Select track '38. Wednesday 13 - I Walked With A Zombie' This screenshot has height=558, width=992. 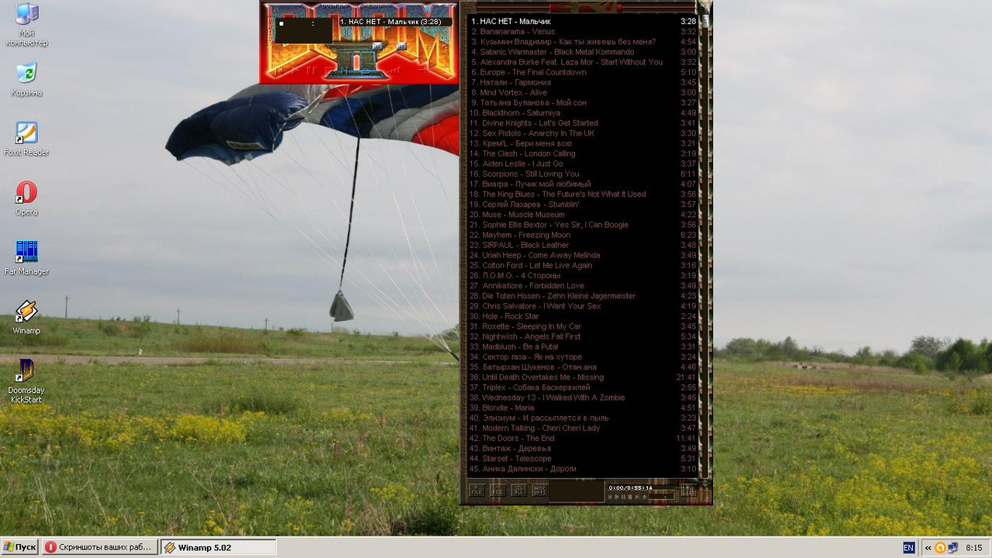click(583, 397)
